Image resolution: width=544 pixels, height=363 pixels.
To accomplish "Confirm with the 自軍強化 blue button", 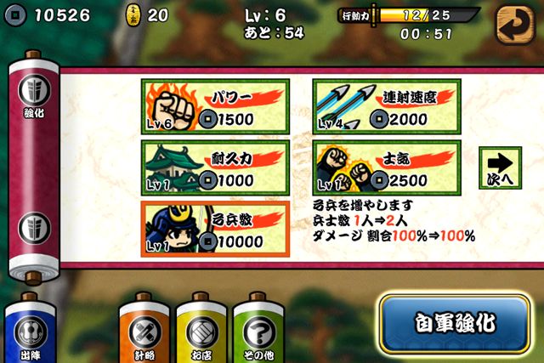I will [455, 323].
